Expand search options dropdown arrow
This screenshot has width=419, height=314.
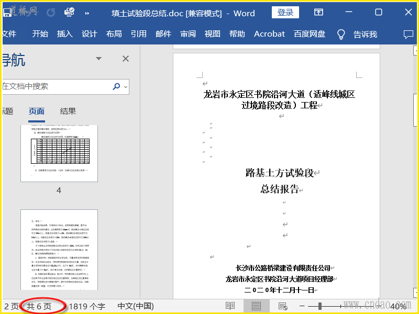click(126, 87)
